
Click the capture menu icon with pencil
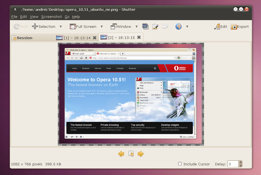click(155, 26)
